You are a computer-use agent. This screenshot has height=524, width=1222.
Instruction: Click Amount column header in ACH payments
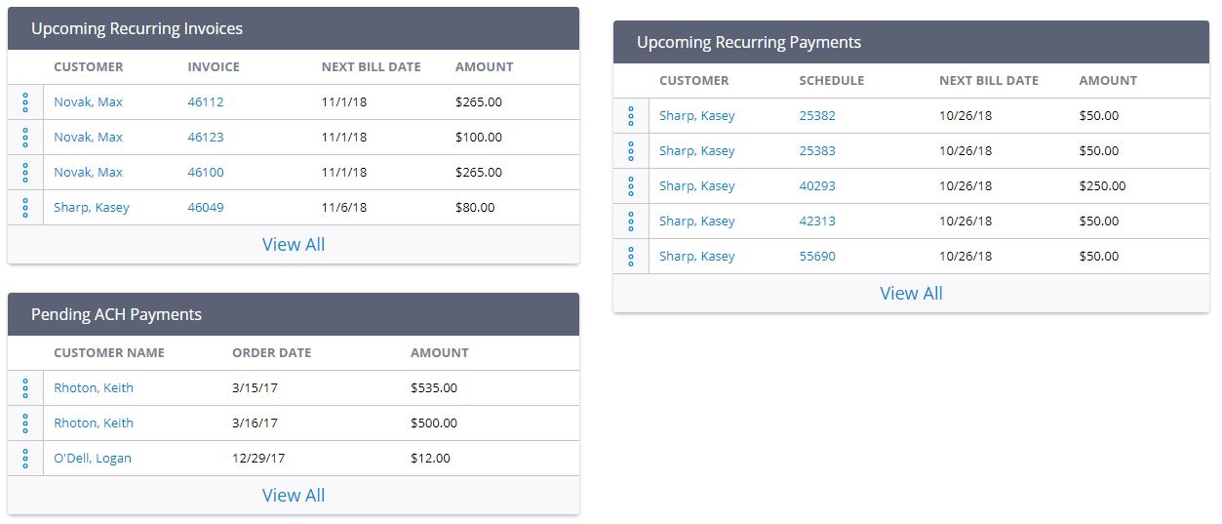point(439,353)
